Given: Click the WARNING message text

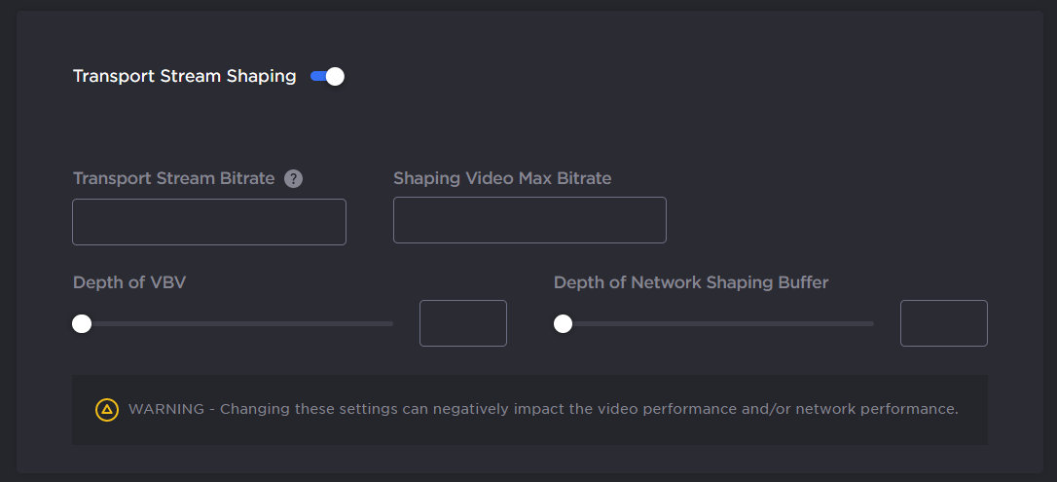Looking at the screenshot, I should [543, 410].
